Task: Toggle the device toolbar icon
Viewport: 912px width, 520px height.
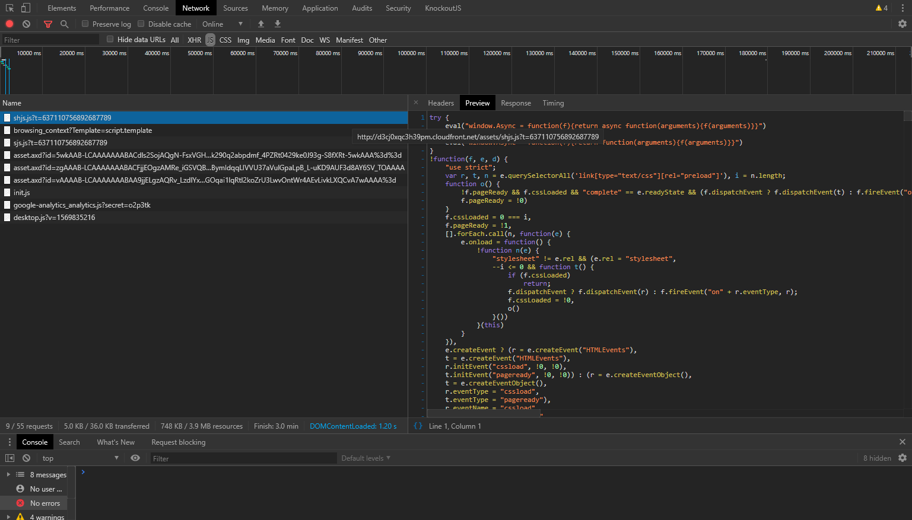Action: point(26,8)
